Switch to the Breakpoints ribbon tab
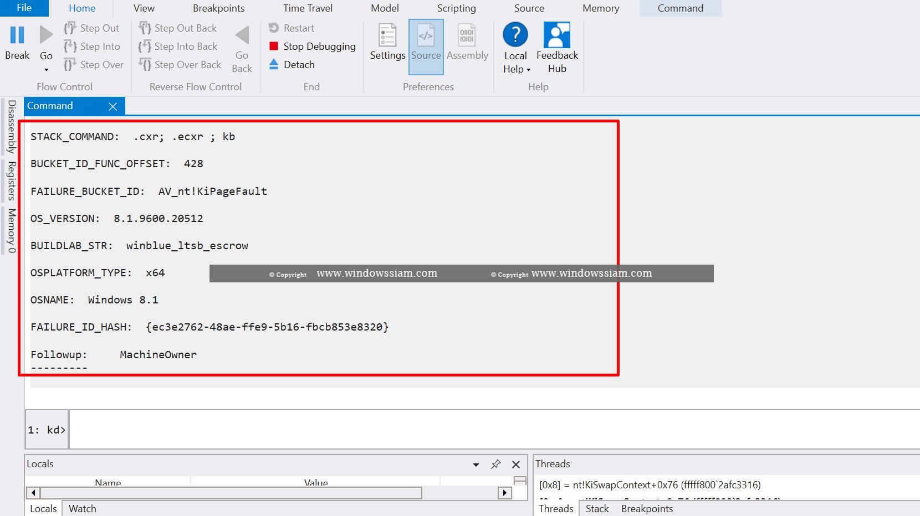920x516 pixels. click(218, 8)
